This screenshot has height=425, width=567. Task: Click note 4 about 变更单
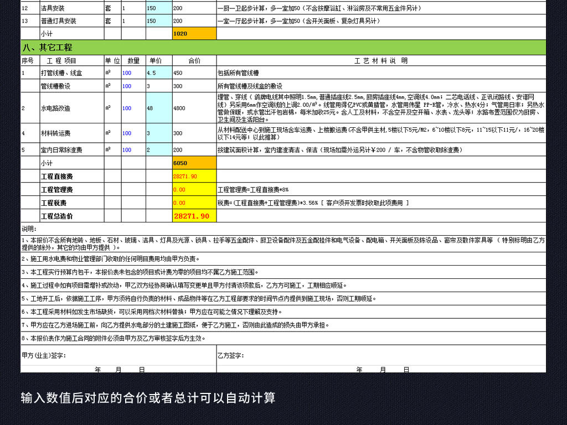pyautogui.click(x=283, y=286)
